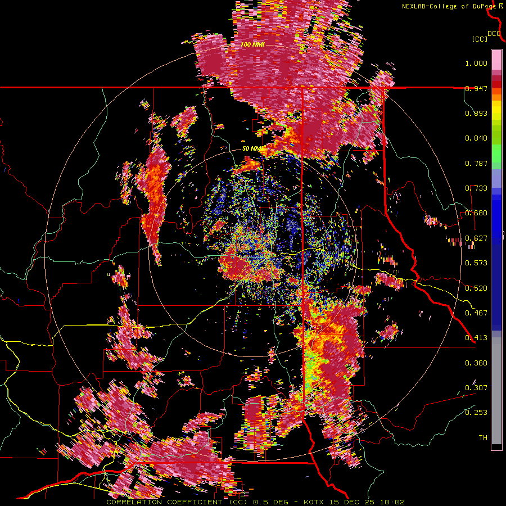Screen dimensions: 506x506
Task: Select the 0.360 scale value
Action: pos(476,363)
